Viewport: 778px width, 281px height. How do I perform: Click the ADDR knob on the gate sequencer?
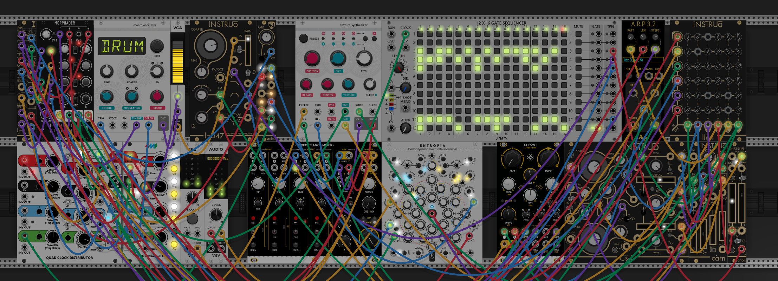click(406, 128)
